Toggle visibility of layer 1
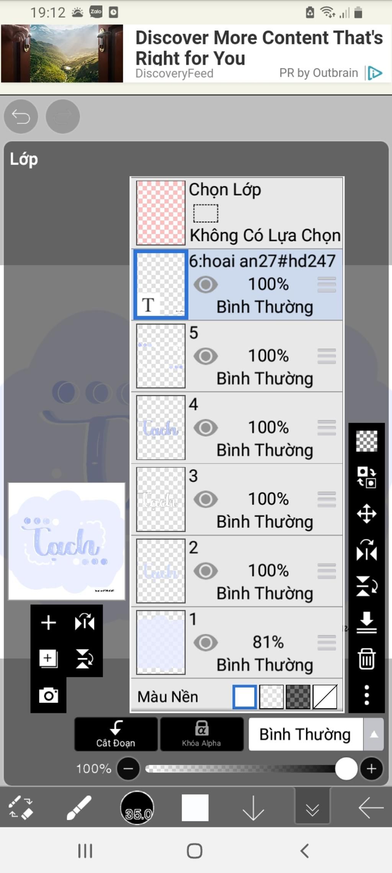Image resolution: width=392 pixels, height=873 pixels. (206, 642)
